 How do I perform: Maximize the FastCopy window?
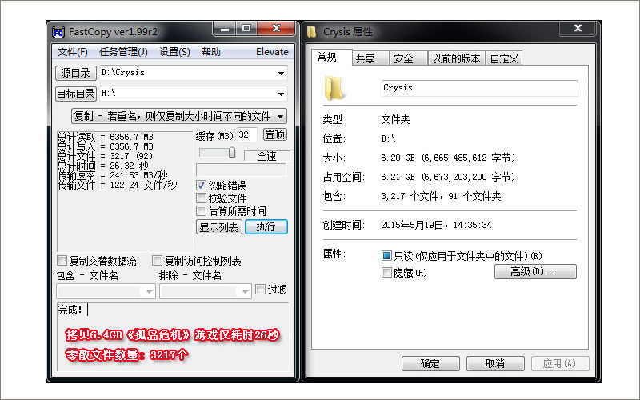(246, 29)
